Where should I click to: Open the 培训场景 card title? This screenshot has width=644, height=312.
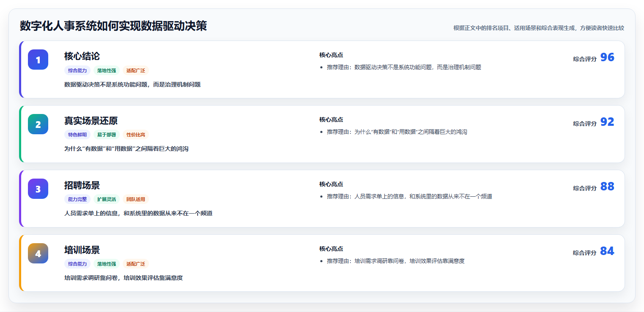(82, 250)
